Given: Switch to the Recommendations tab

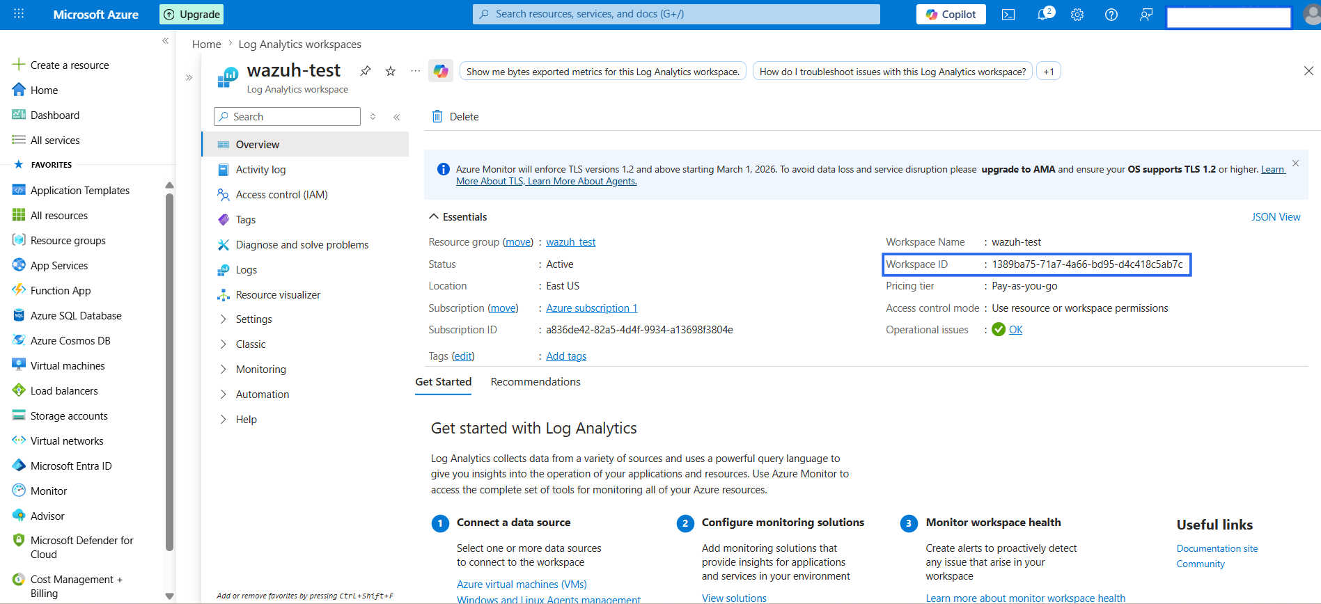Looking at the screenshot, I should click(536, 382).
